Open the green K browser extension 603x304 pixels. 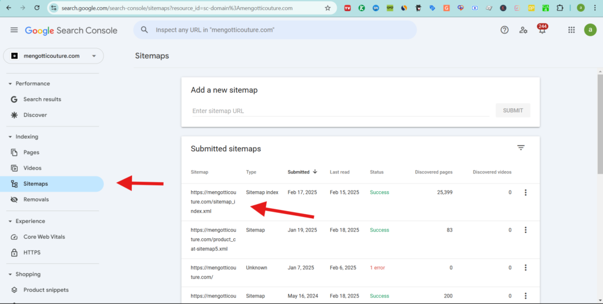click(x=362, y=8)
